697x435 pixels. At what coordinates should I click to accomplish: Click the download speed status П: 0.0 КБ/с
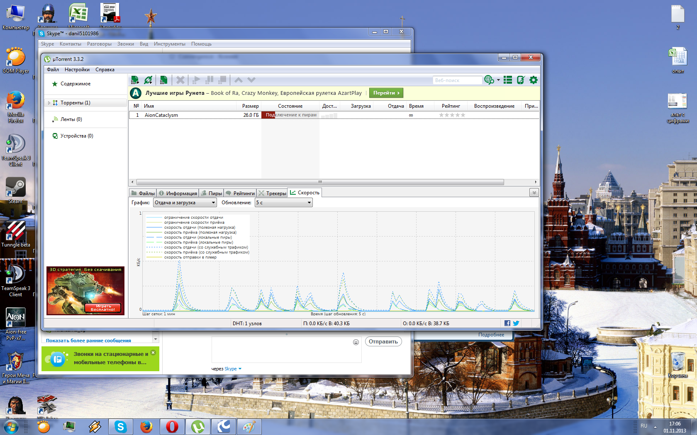click(327, 324)
